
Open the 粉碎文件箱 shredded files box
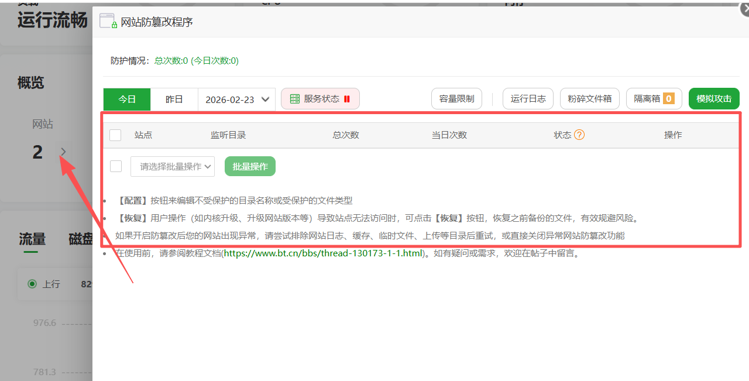coord(589,98)
